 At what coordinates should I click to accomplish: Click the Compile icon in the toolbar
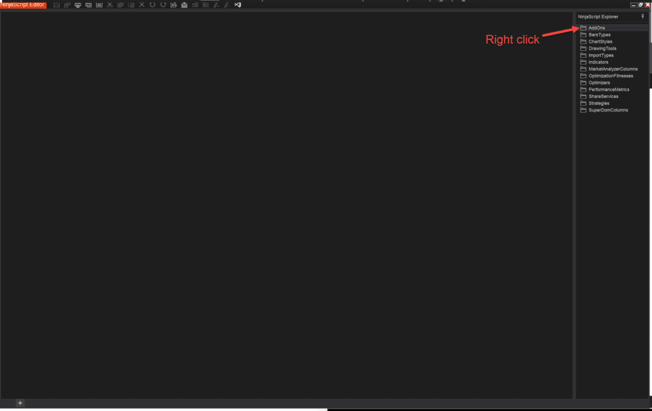tap(184, 5)
